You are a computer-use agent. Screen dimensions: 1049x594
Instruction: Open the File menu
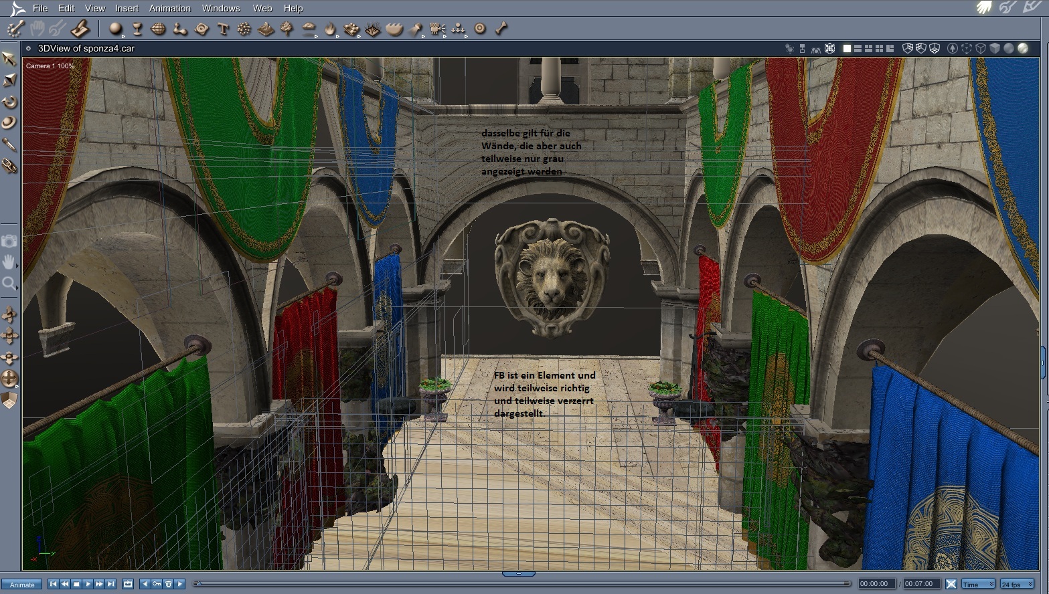tap(40, 8)
